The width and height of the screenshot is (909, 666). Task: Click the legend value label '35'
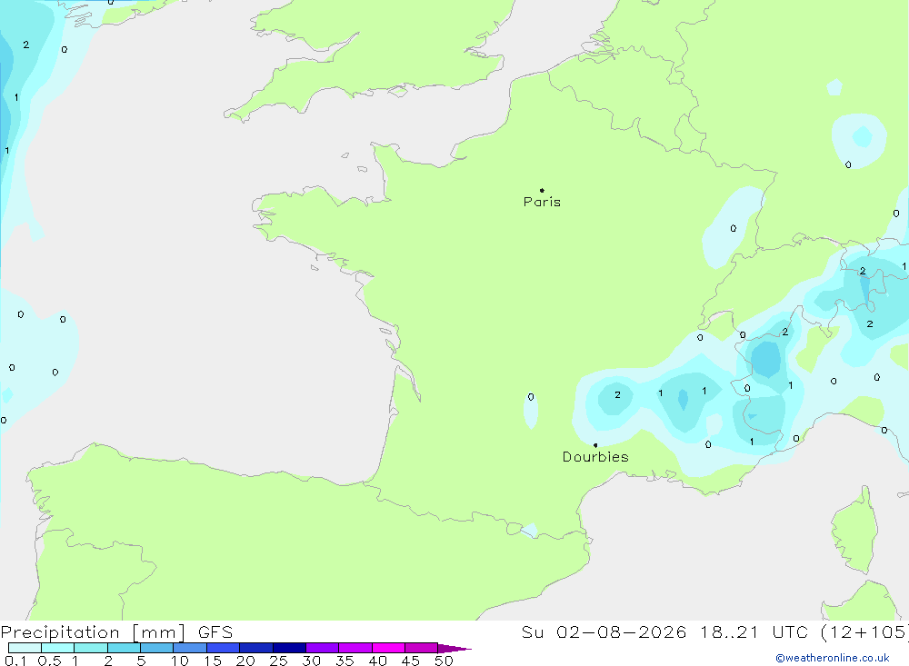pos(345,661)
